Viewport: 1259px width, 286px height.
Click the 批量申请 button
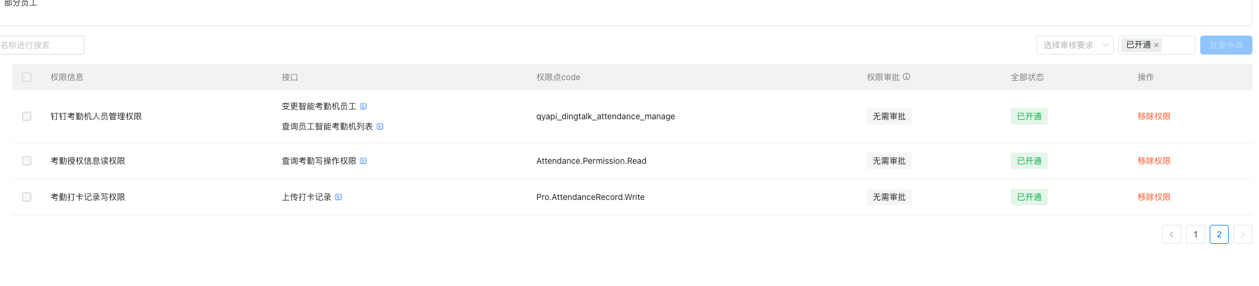pos(1226,45)
